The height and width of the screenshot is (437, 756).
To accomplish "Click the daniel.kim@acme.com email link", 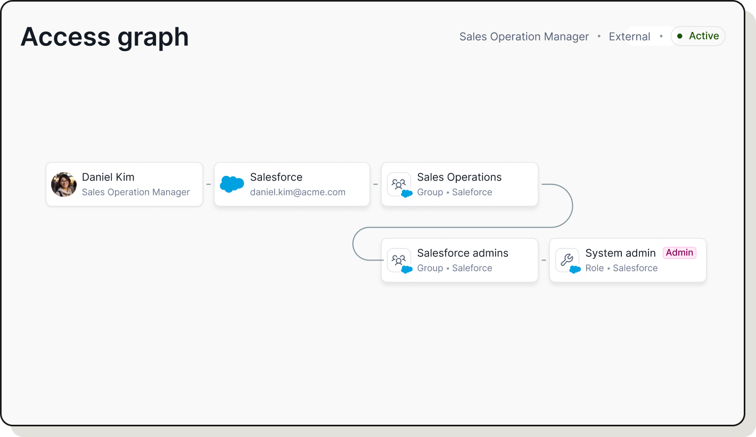I will pyautogui.click(x=298, y=192).
